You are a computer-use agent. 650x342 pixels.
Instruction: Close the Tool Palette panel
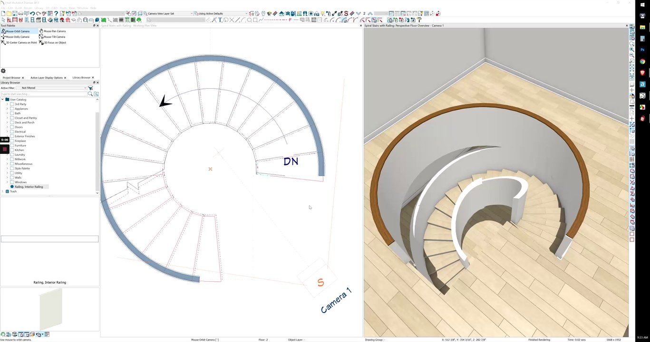point(97,25)
